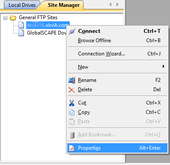Click the scissors Cut icon

tap(72, 103)
